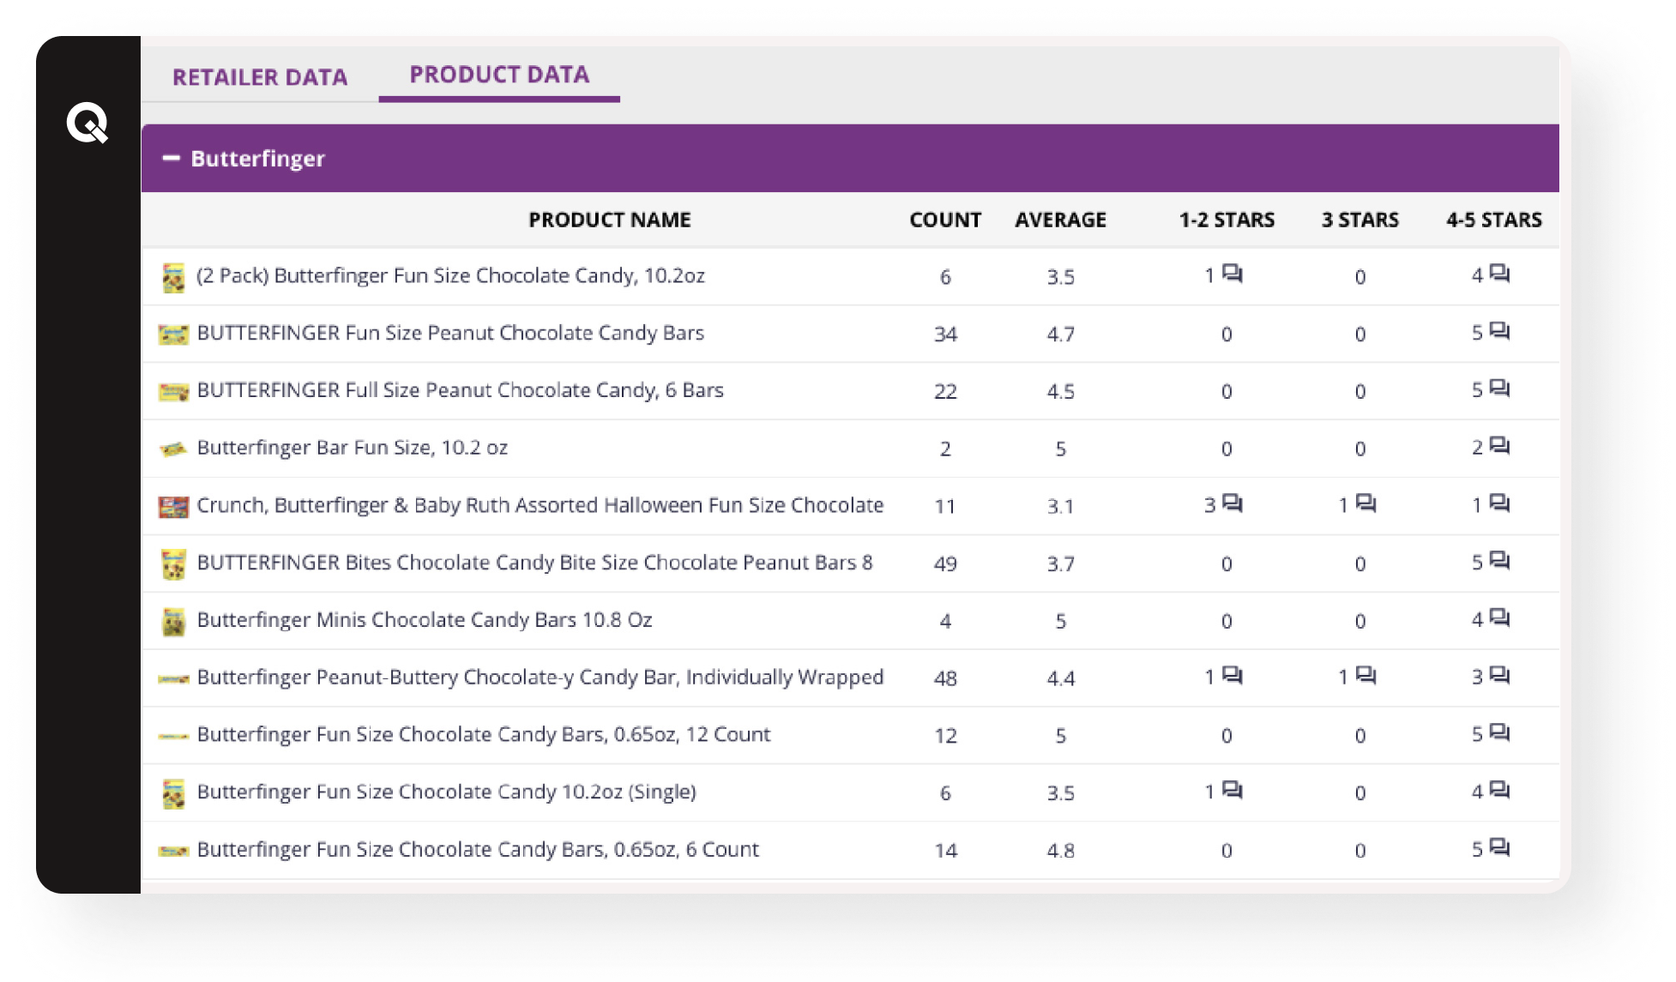Open 4-5 star comments for 10.2oz (Single)
Viewport: 1676px width, 982px height.
click(x=1500, y=790)
